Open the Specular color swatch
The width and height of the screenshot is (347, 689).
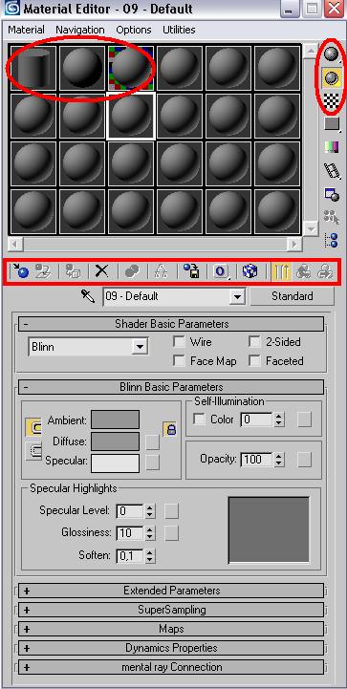(x=116, y=463)
